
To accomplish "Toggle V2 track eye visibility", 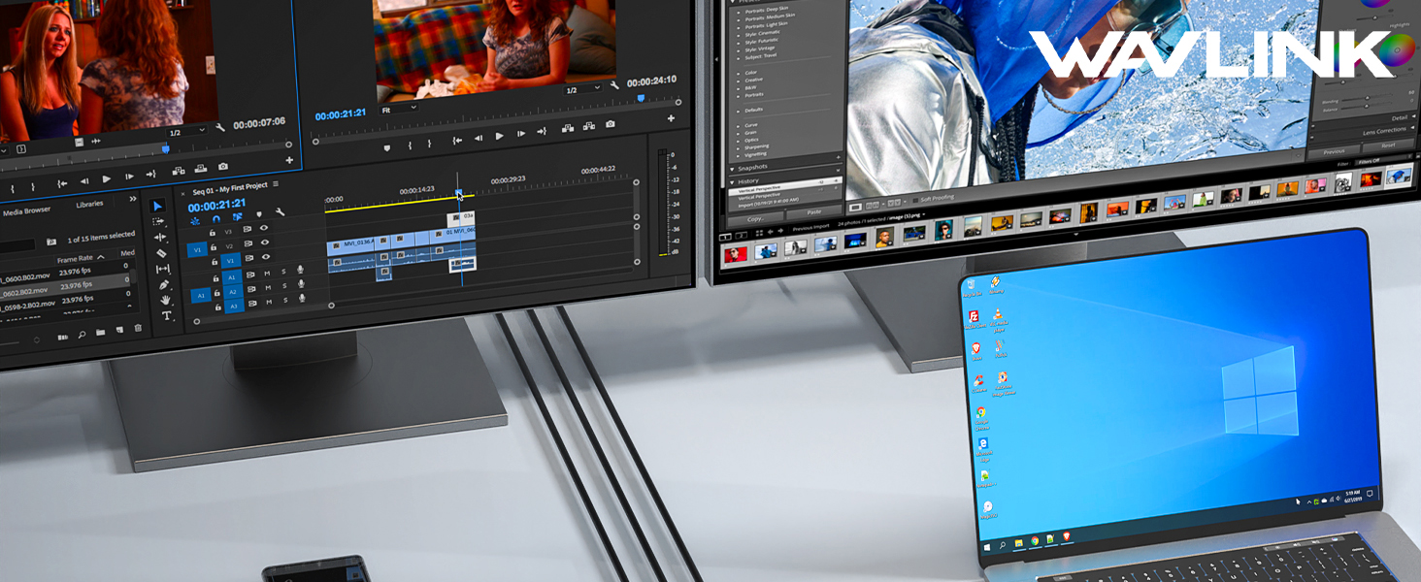I will [263, 242].
